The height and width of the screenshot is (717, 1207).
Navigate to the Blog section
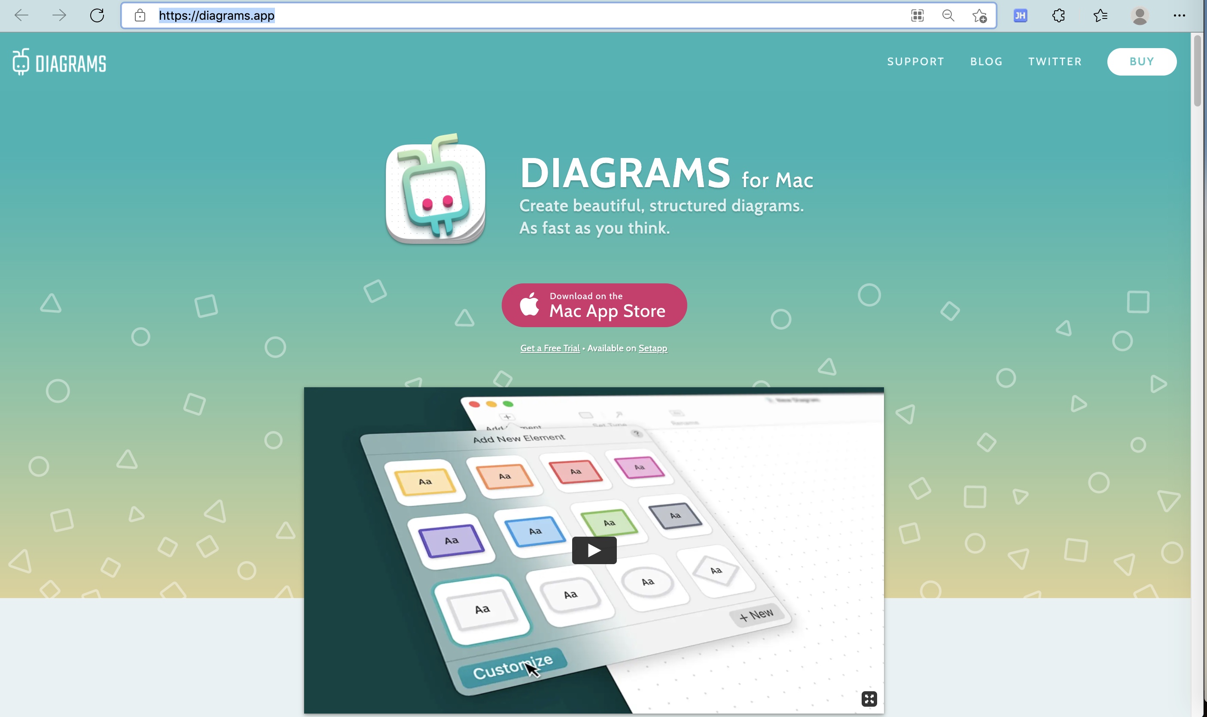coord(987,61)
